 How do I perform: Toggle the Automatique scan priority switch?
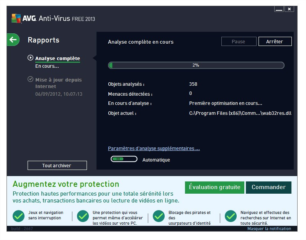tap(124, 159)
